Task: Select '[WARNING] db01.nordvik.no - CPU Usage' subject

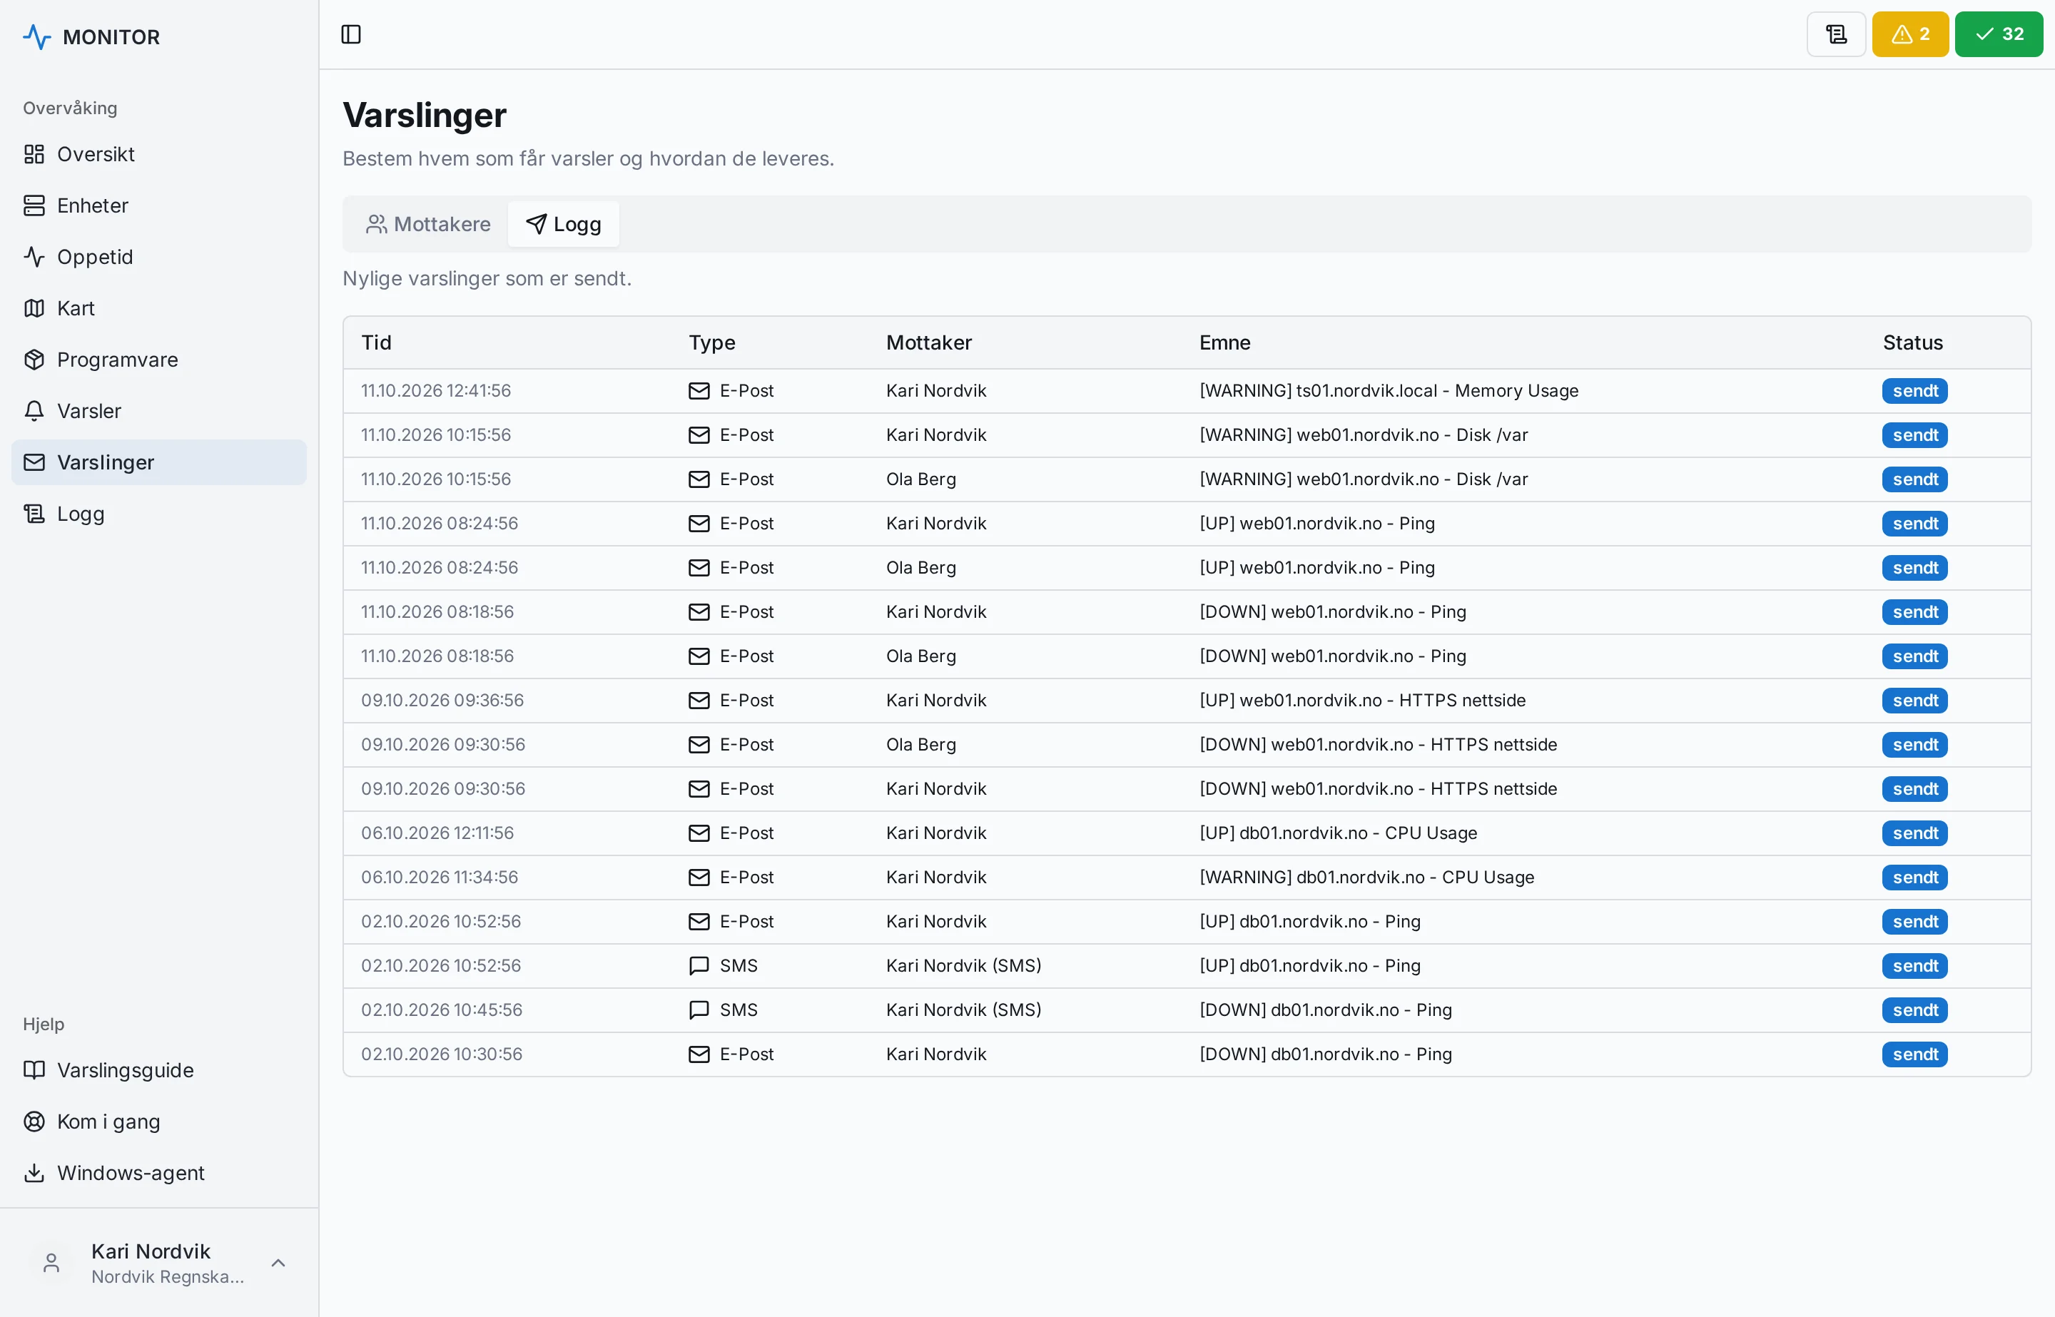Action: coord(1366,878)
